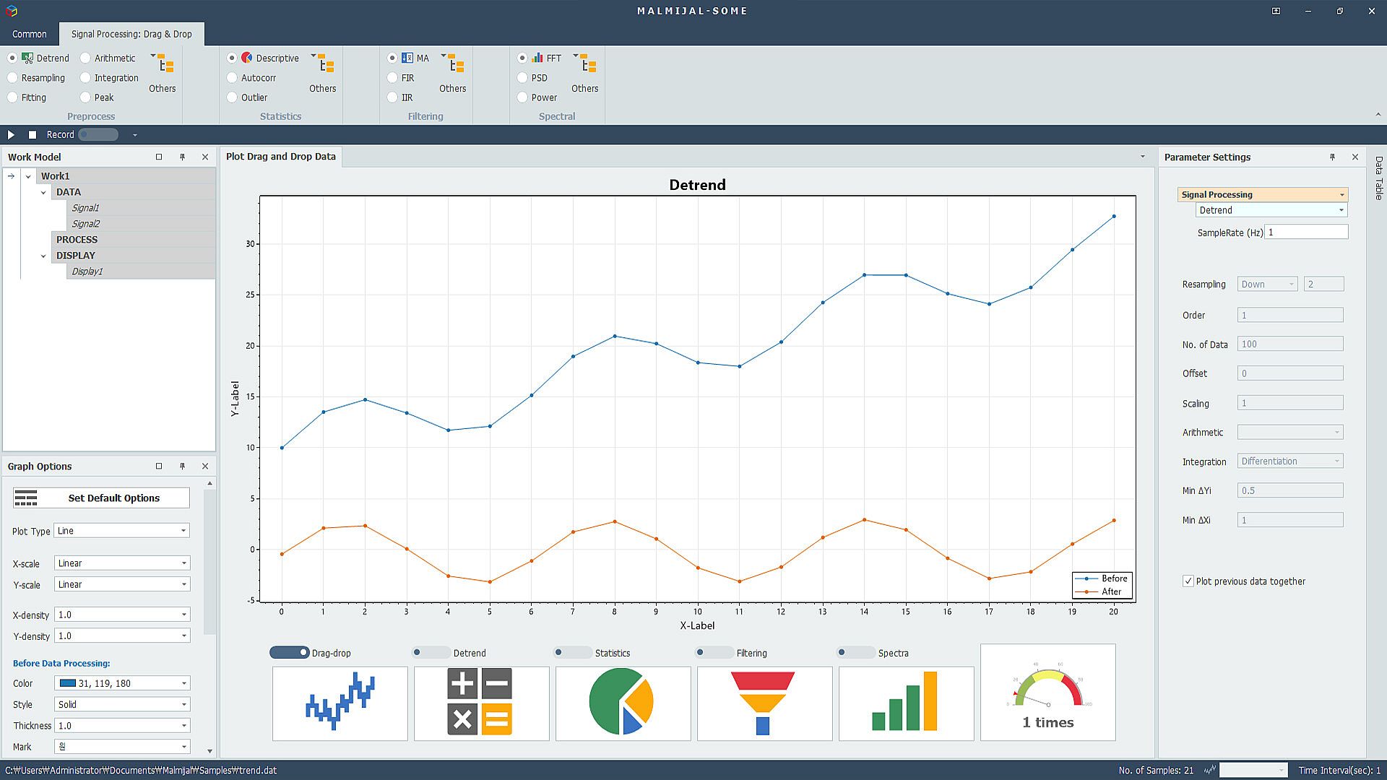Click the Preprocess Others tree icon

165,65
